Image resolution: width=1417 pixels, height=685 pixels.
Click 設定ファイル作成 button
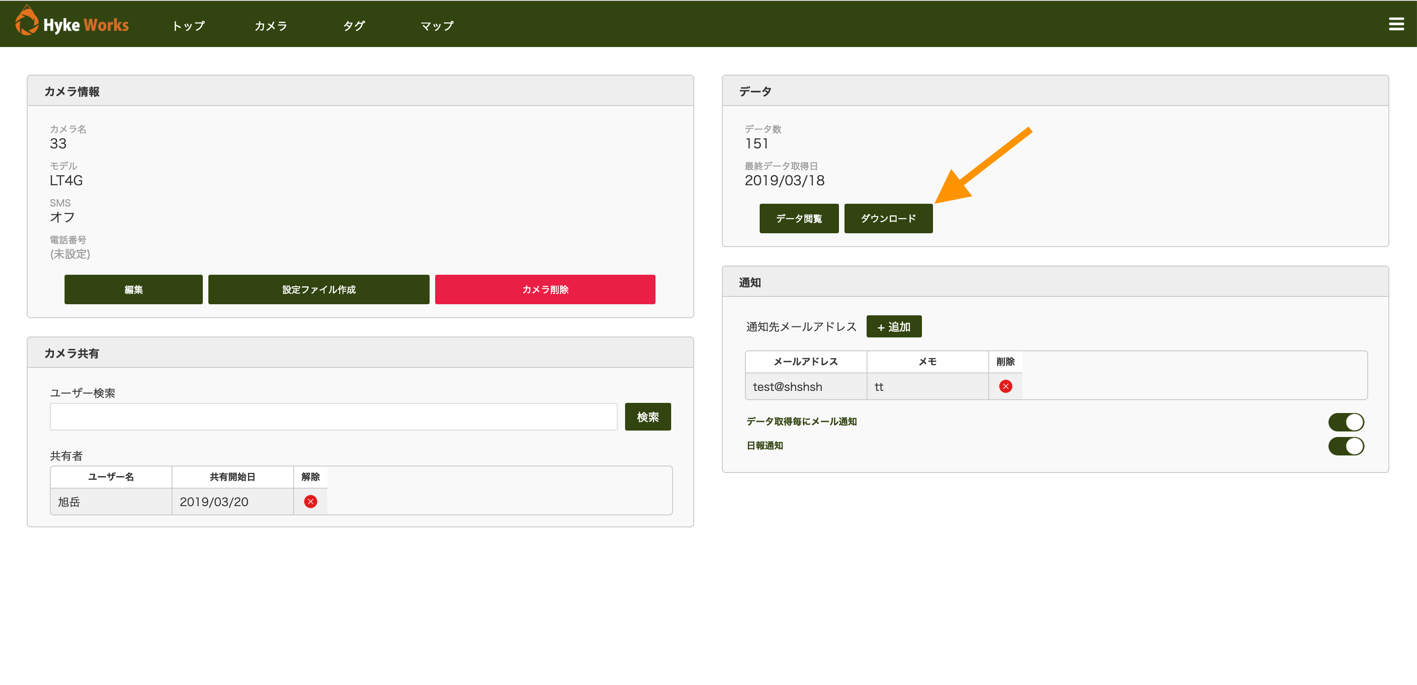(x=319, y=289)
